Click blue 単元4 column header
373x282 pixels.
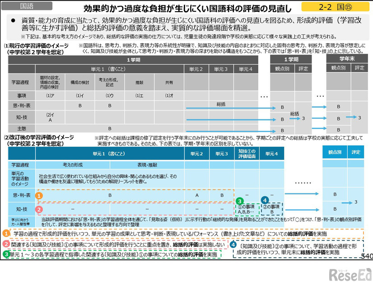[272, 153]
